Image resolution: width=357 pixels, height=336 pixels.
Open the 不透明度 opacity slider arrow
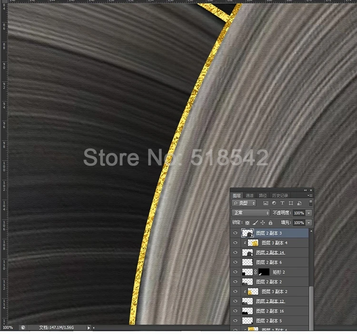click(x=309, y=213)
